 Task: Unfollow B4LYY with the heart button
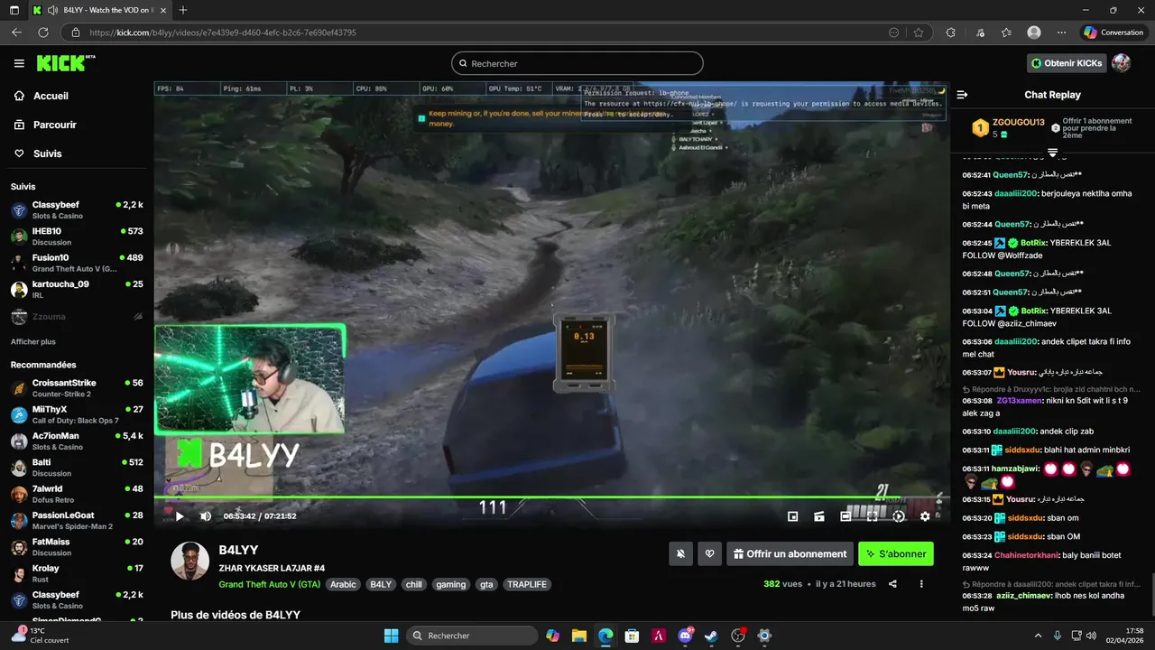[x=710, y=553]
